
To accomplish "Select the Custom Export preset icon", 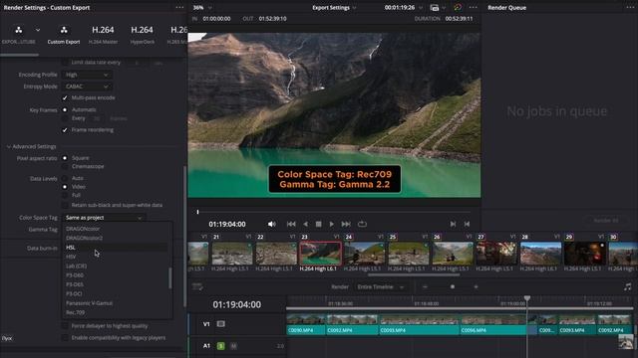I will coord(64,30).
